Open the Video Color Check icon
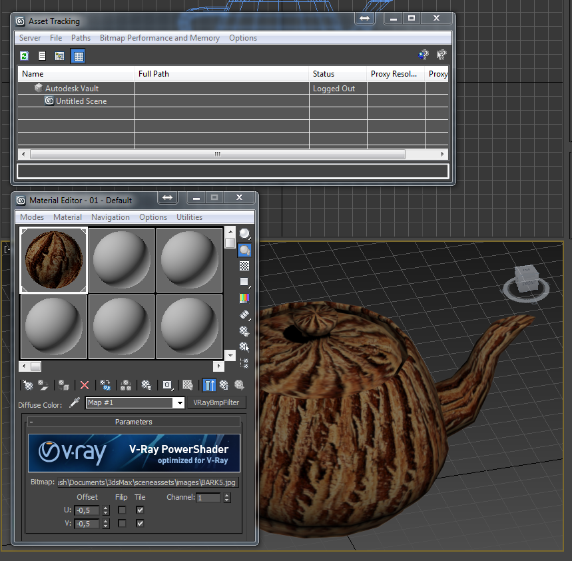This screenshot has height=561, width=572. (x=244, y=298)
